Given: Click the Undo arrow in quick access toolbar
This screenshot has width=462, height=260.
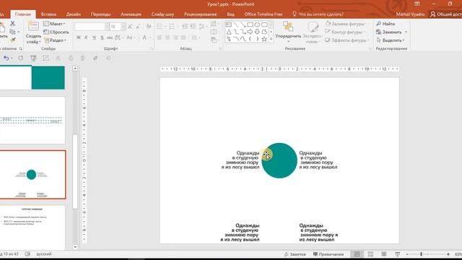Looking at the screenshot, I should tap(6, 58).
